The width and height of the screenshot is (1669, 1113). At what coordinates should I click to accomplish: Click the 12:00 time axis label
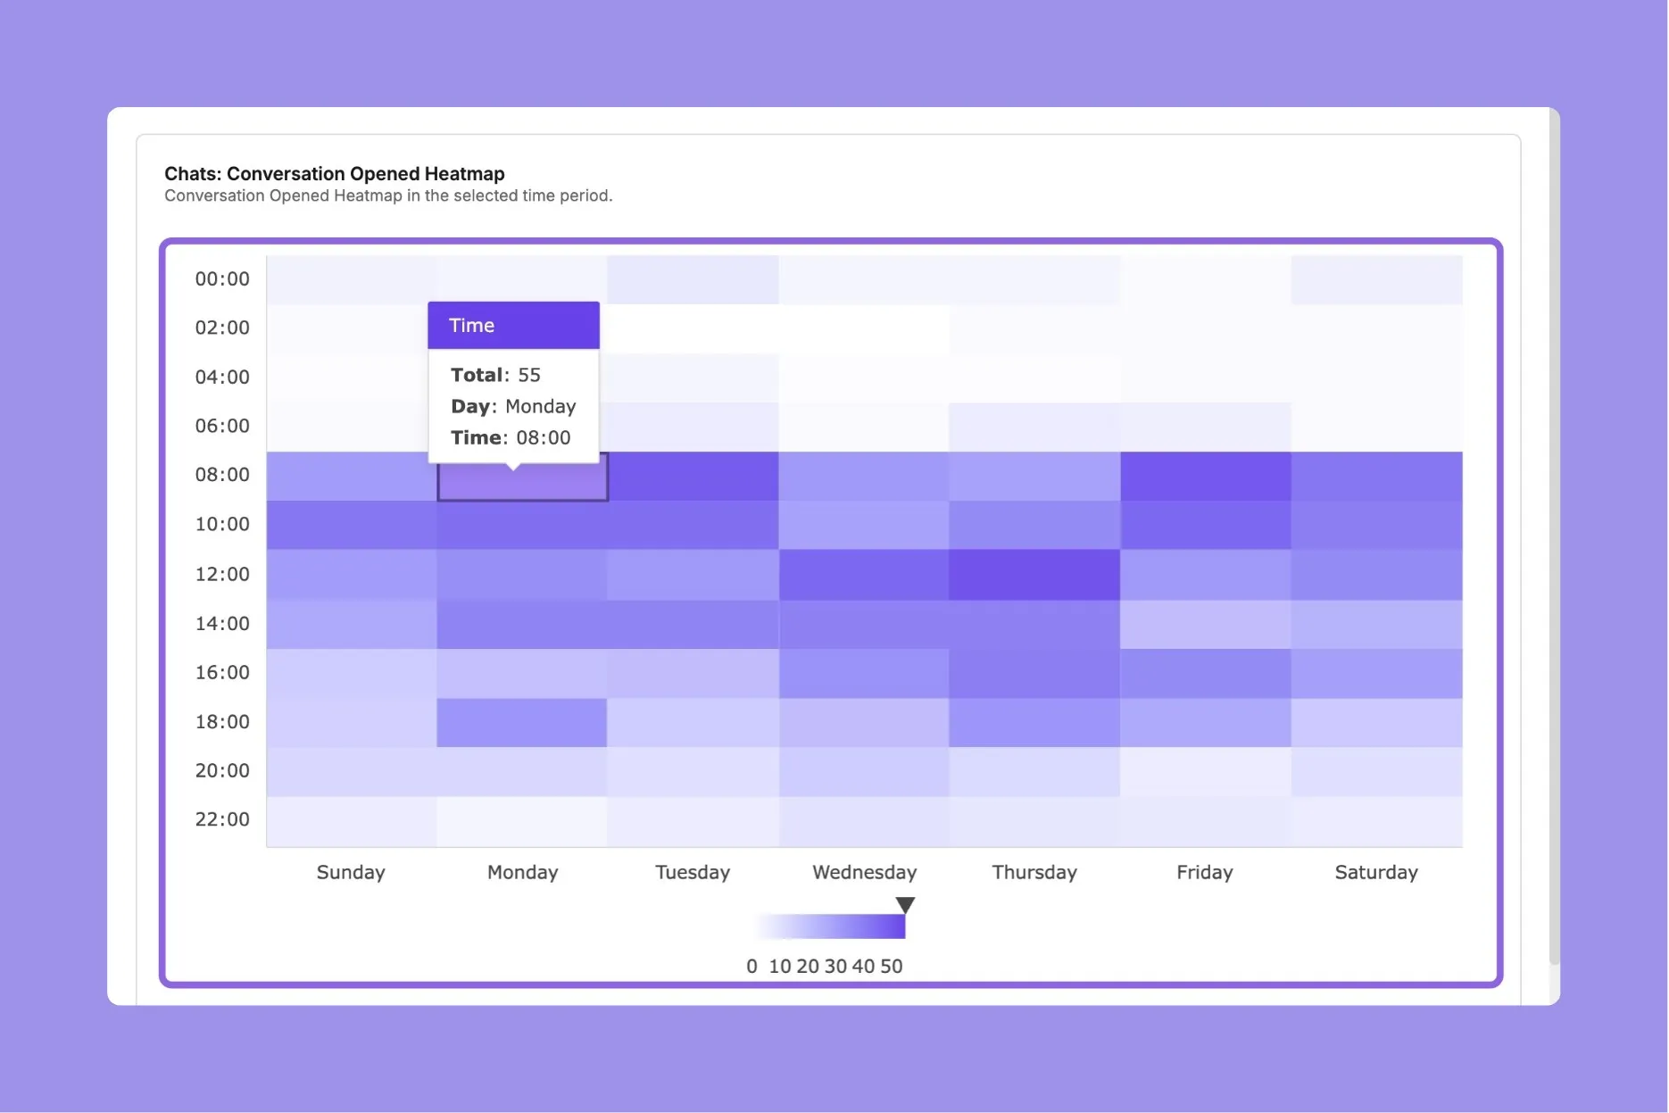(x=222, y=574)
